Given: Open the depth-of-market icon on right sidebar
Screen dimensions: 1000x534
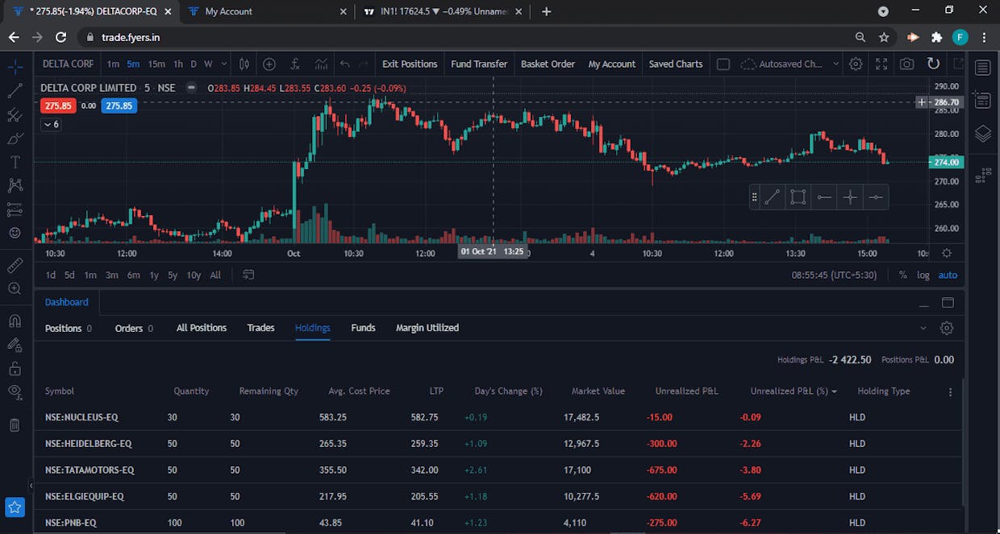Looking at the screenshot, I should pyautogui.click(x=982, y=176).
